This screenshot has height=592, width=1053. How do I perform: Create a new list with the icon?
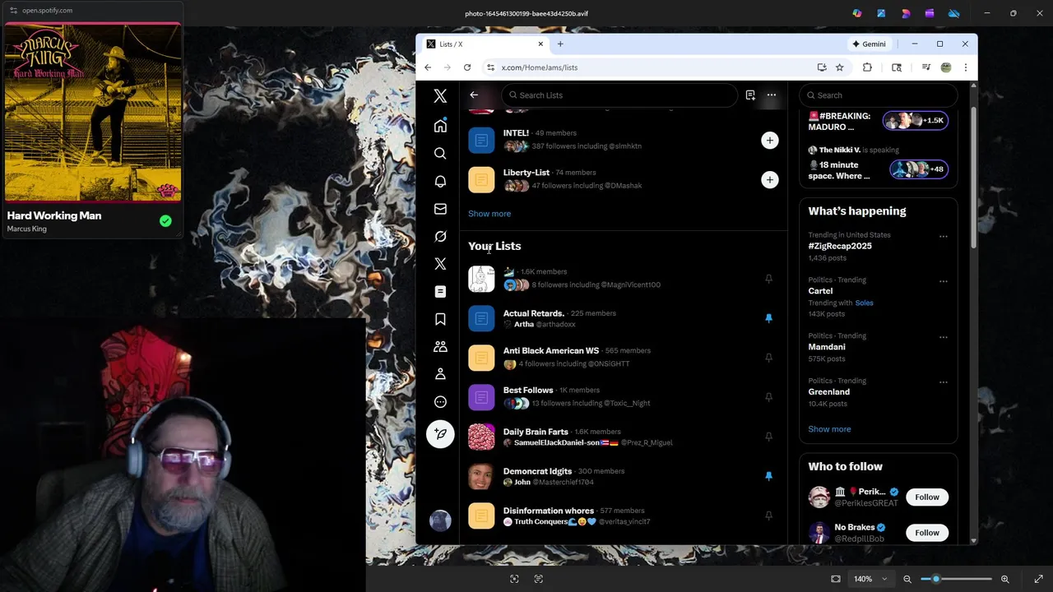pos(750,95)
